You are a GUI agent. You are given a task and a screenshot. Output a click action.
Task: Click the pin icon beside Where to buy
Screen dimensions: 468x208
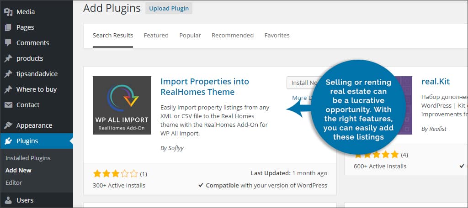[x=8, y=89]
